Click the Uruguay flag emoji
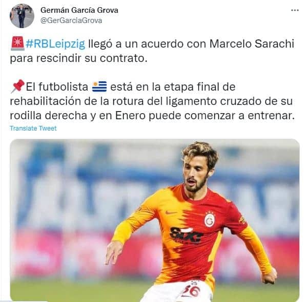The height and width of the screenshot is (302, 307). [x=99, y=87]
